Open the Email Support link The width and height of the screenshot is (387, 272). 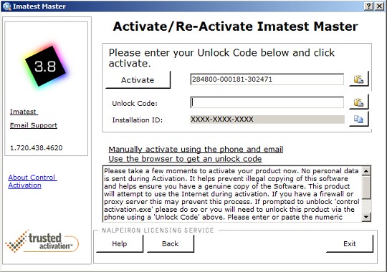click(34, 125)
